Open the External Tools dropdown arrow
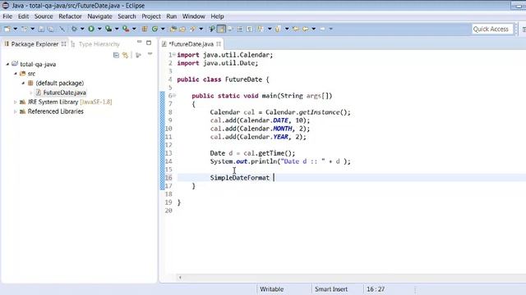 (134, 29)
